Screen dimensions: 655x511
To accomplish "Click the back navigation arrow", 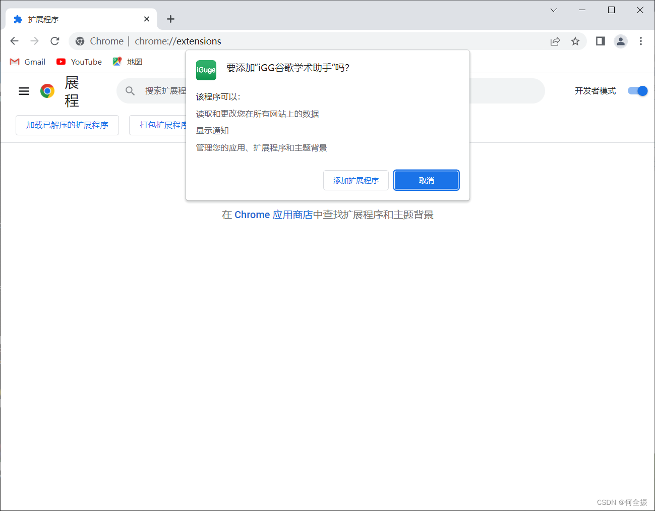I will (14, 41).
